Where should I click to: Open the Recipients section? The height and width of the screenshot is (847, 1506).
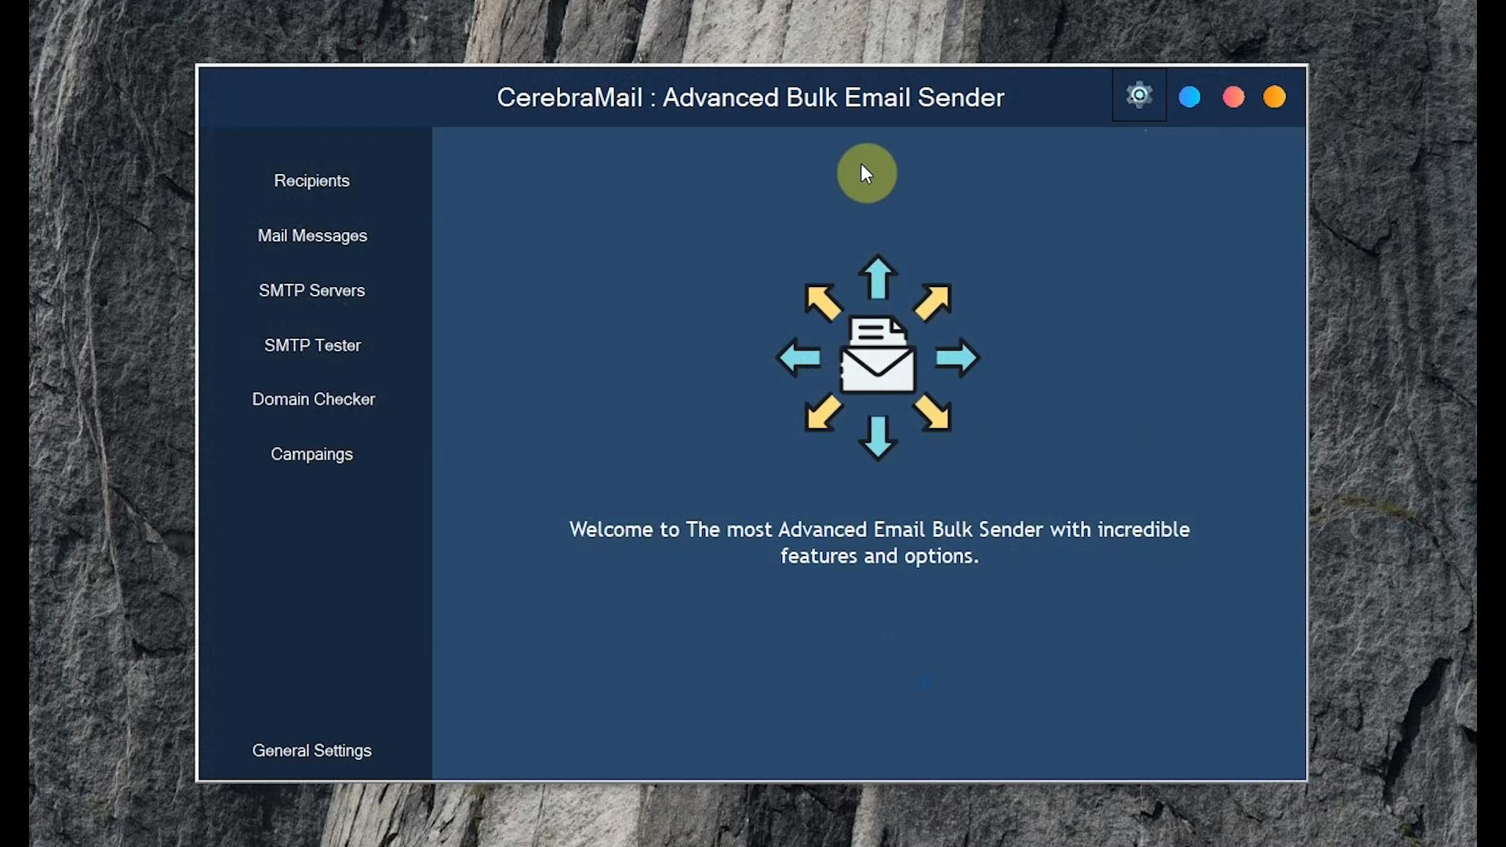pyautogui.click(x=312, y=181)
